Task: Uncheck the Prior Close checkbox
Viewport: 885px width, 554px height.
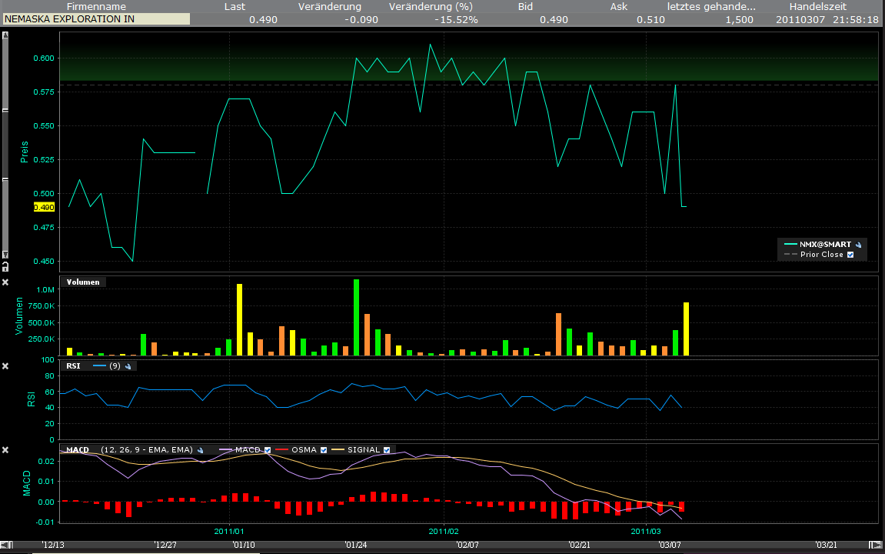Action: point(850,255)
